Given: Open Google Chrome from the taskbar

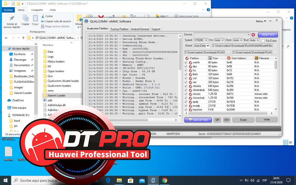Looking at the screenshot, I should point(164,180).
